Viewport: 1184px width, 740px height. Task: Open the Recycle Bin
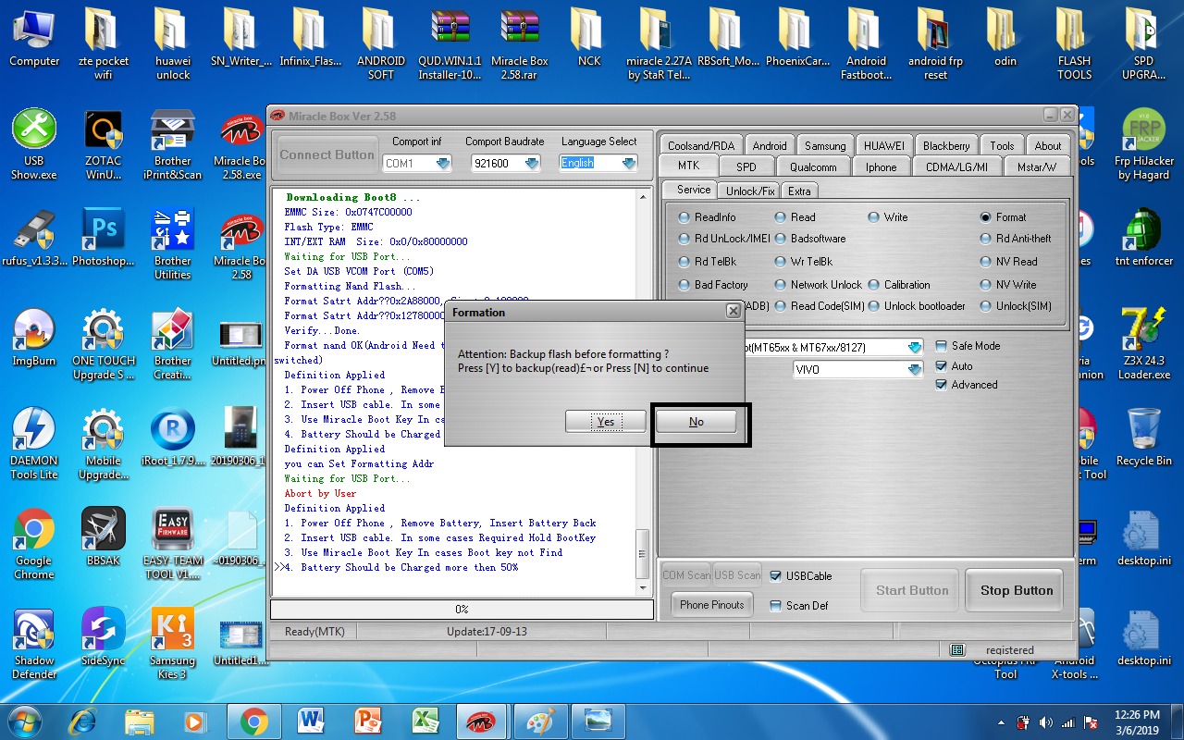tap(1143, 436)
